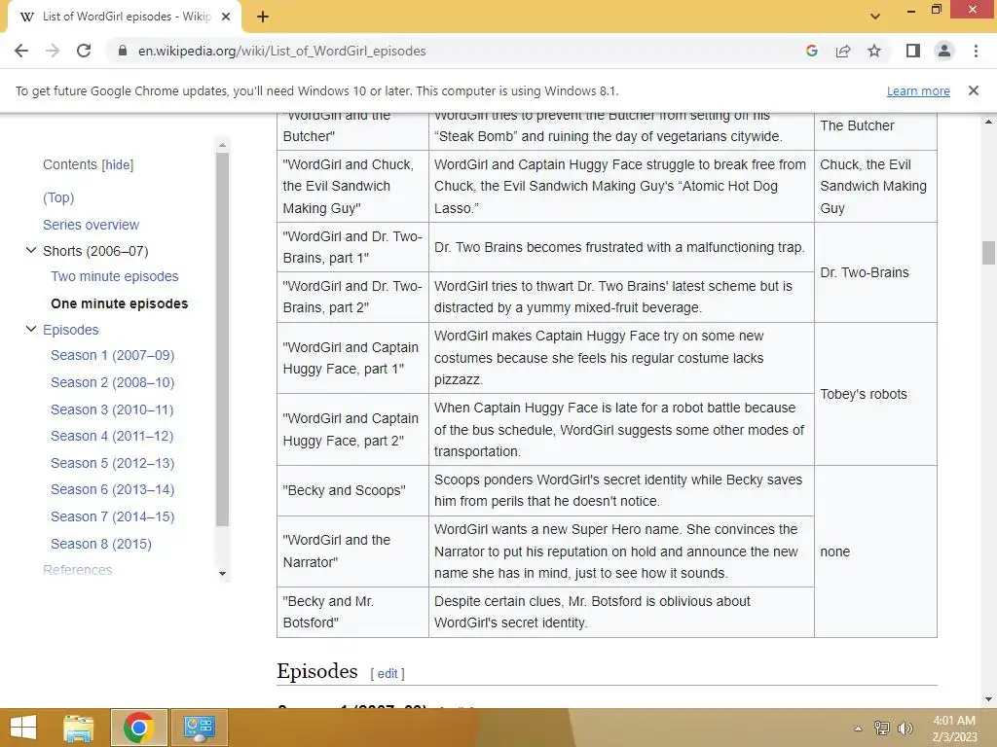
Task: Click "WordGirl and the Narrator" title cell
Action: point(352,551)
